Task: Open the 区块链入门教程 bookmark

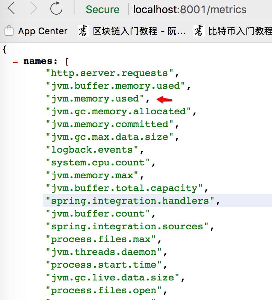Action: [x=139, y=31]
